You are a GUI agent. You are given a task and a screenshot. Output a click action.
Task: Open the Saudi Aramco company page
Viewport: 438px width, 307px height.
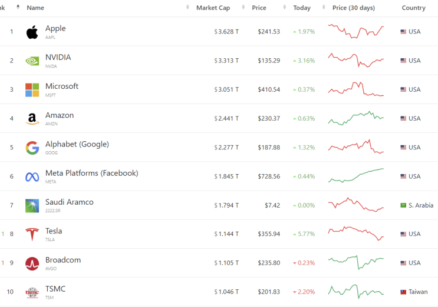coord(69,202)
